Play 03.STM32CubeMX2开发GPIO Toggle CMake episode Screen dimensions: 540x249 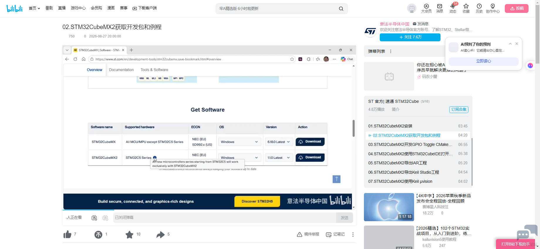click(418, 144)
